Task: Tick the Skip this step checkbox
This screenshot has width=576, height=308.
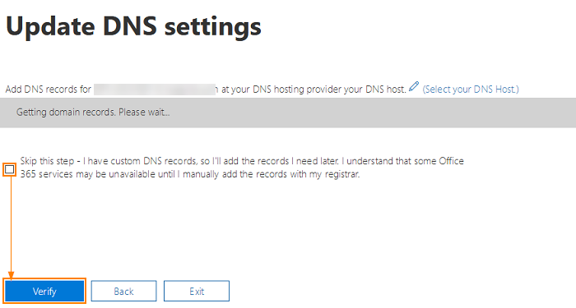Action: (x=10, y=169)
